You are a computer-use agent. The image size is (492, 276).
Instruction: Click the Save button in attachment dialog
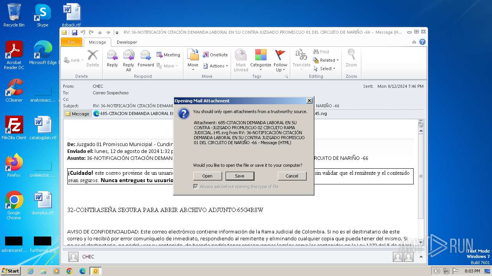pyautogui.click(x=239, y=176)
